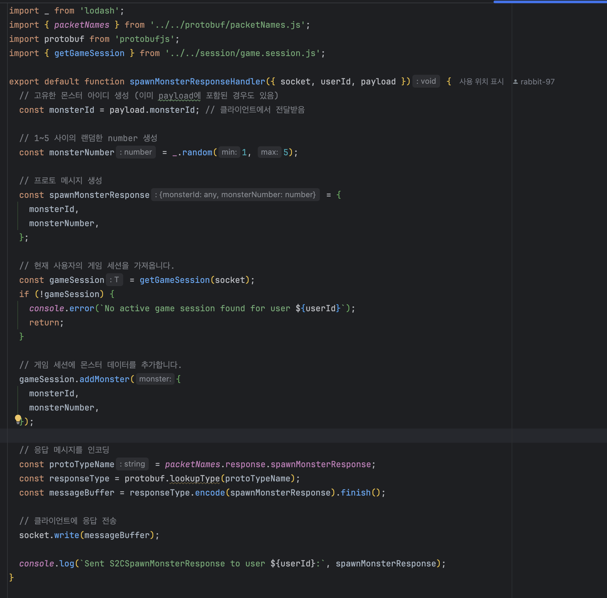The height and width of the screenshot is (598, 607).
Task: Click the 'max:' parameter hint
Action: (269, 152)
